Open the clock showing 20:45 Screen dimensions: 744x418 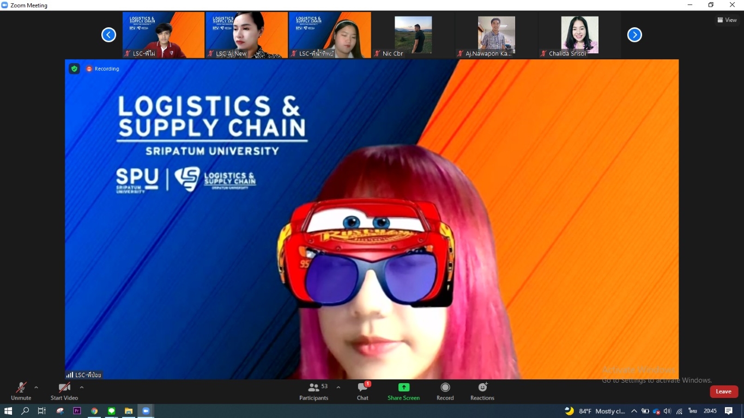[710, 411]
